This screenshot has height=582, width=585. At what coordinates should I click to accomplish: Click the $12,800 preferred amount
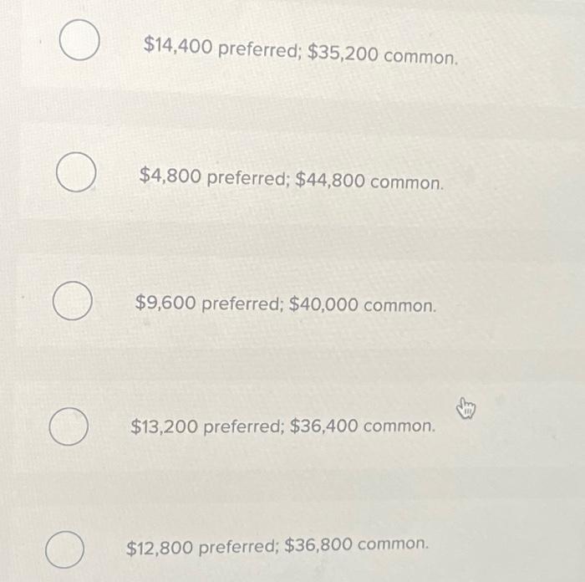pos(202,547)
